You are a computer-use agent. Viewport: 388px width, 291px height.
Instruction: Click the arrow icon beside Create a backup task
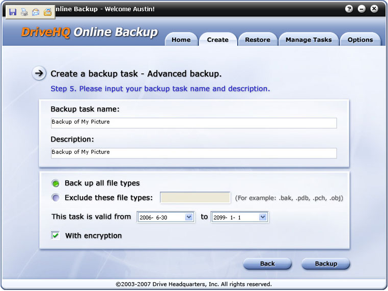[39, 73]
